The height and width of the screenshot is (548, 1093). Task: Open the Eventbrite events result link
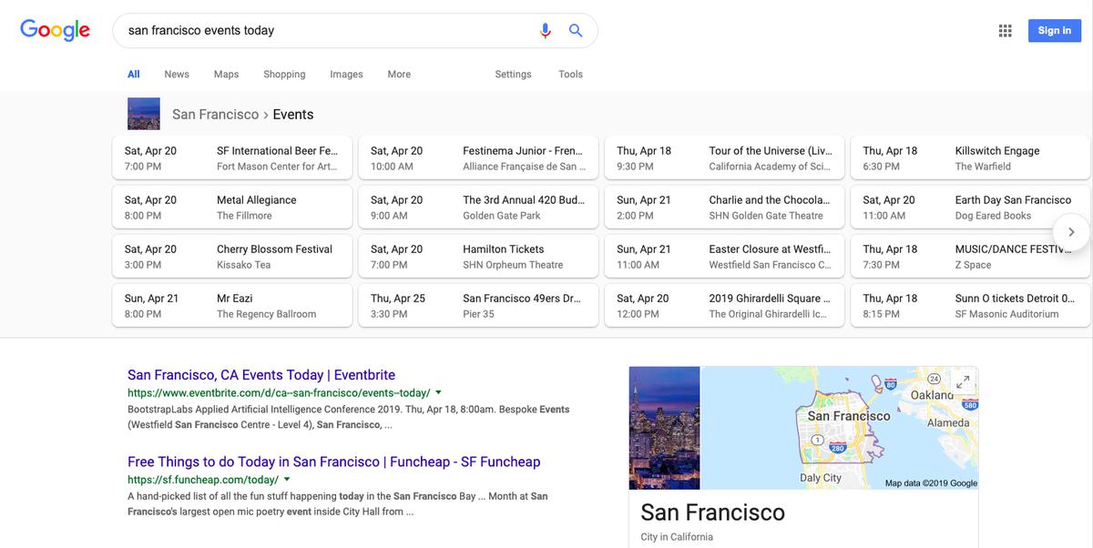click(261, 374)
